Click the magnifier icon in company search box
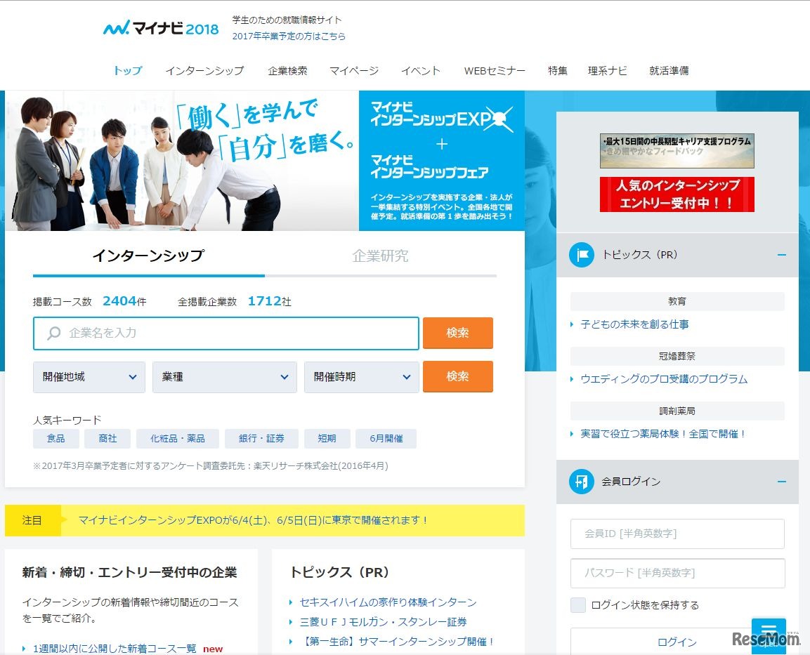Viewport: 810px width, 655px height. [x=53, y=333]
